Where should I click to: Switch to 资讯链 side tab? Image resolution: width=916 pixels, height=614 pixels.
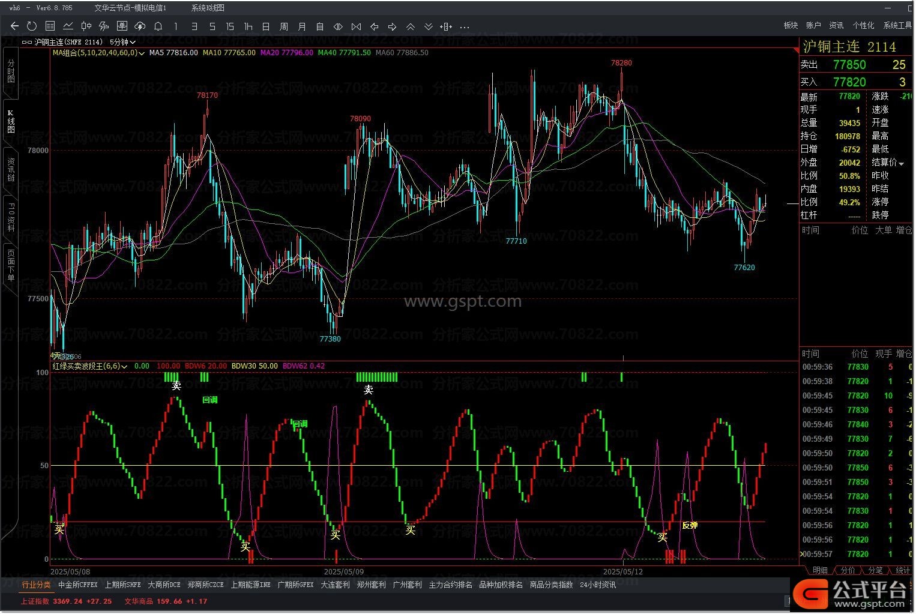click(11, 170)
